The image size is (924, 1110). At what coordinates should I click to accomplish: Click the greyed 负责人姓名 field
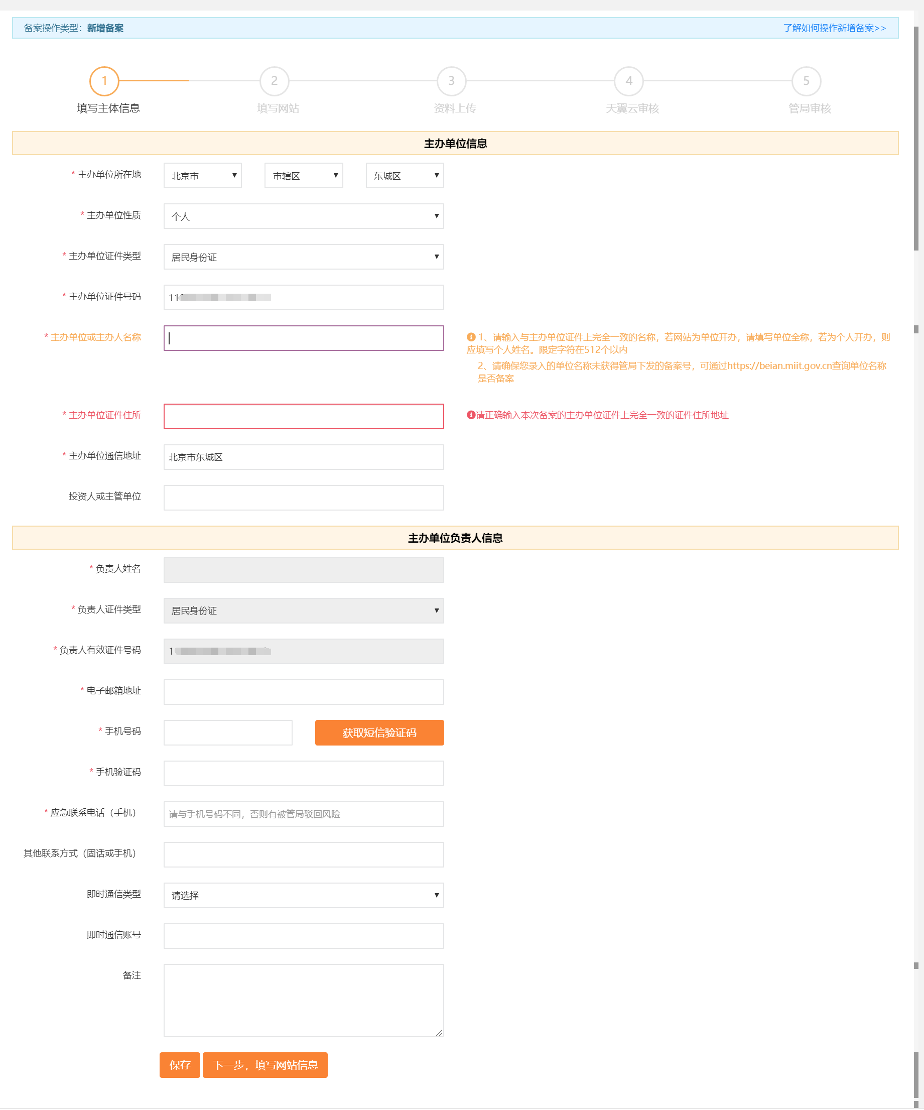click(304, 570)
